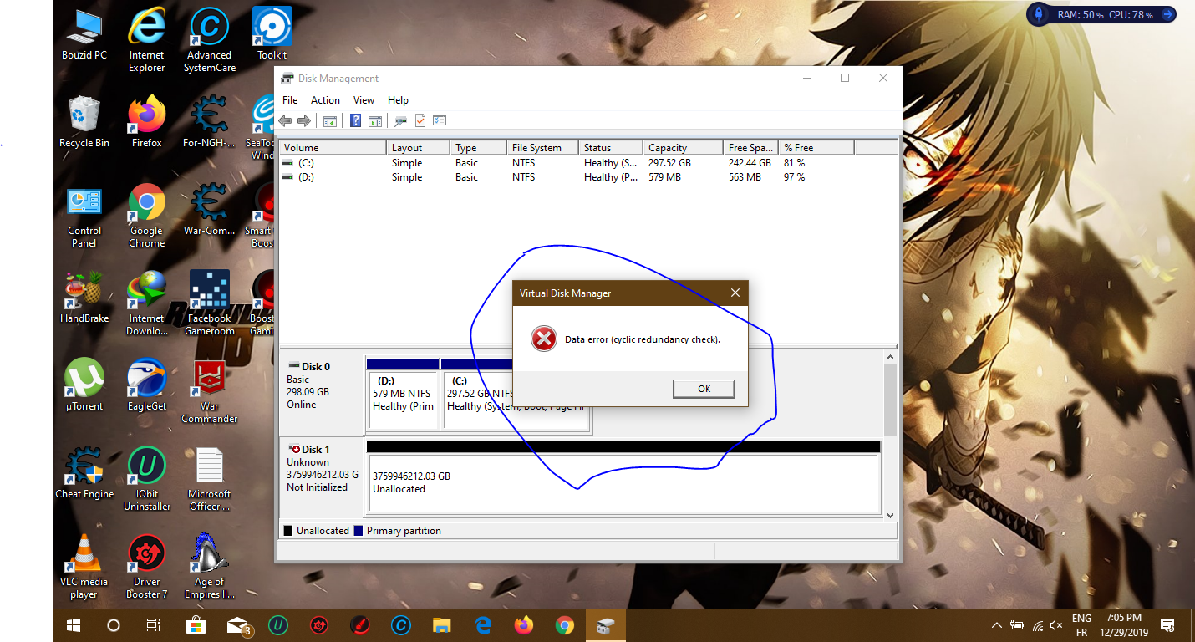Viewport: 1195px width, 642px height.
Task: Open Advanced SystemCare desktop shortcut
Action: pos(209,40)
